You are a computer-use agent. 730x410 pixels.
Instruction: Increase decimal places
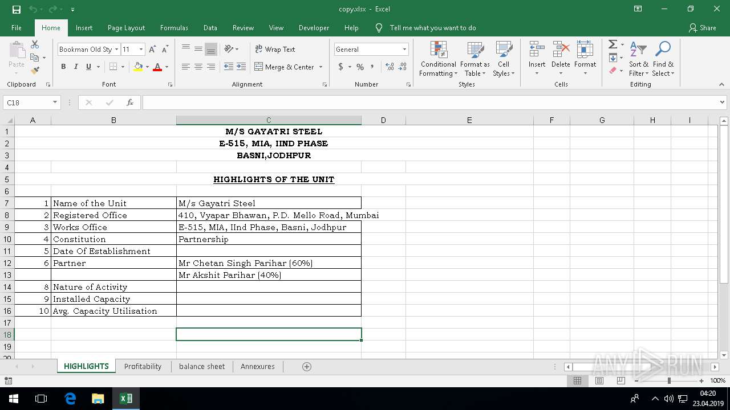(x=390, y=67)
